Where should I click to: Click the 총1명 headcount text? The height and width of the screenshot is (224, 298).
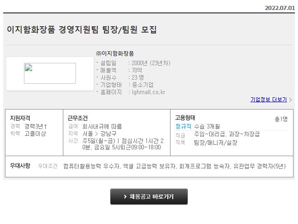(281, 119)
